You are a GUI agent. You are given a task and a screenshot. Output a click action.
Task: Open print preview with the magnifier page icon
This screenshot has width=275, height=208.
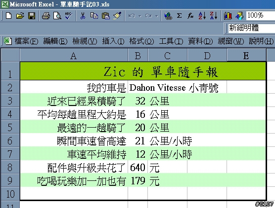(57, 16)
